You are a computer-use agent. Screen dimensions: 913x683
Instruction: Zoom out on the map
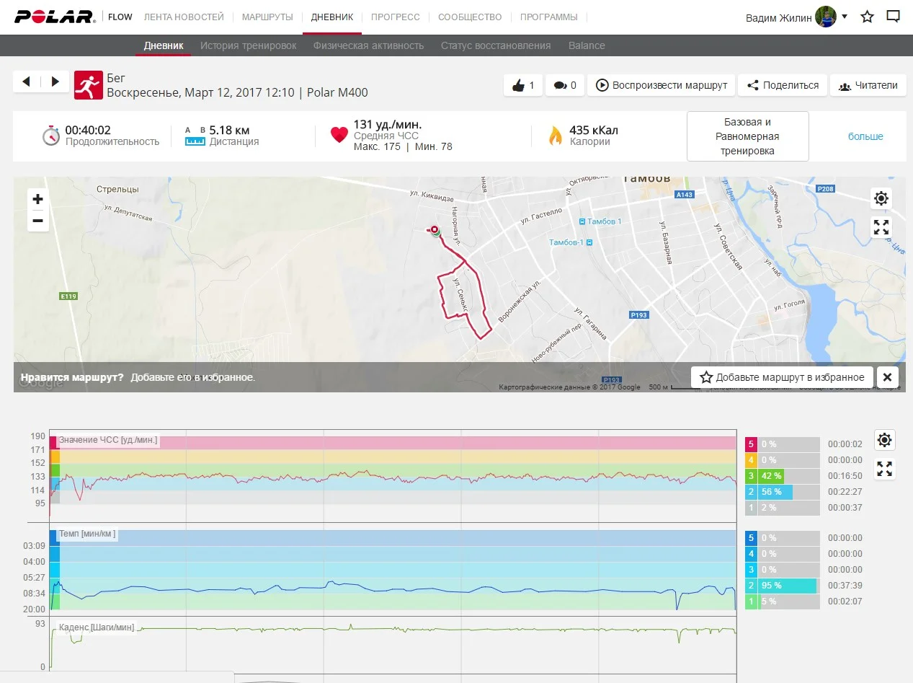point(38,221)
